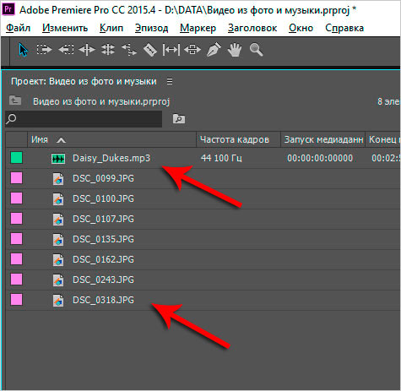The image size is (401, 391).
Task: Click the pink label swatch of DSC_0100.JPG
Action: [17, 198]
